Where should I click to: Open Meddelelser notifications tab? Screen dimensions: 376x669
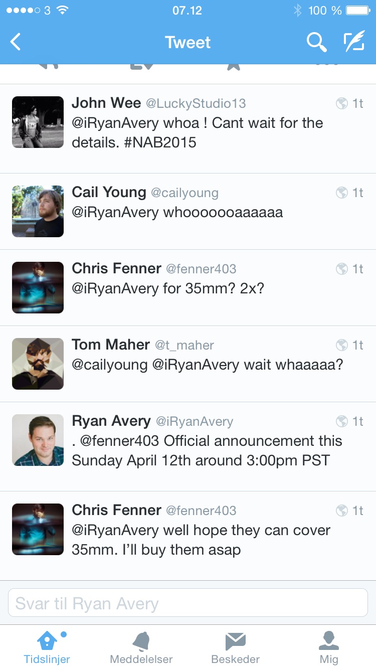pos(141,648)
